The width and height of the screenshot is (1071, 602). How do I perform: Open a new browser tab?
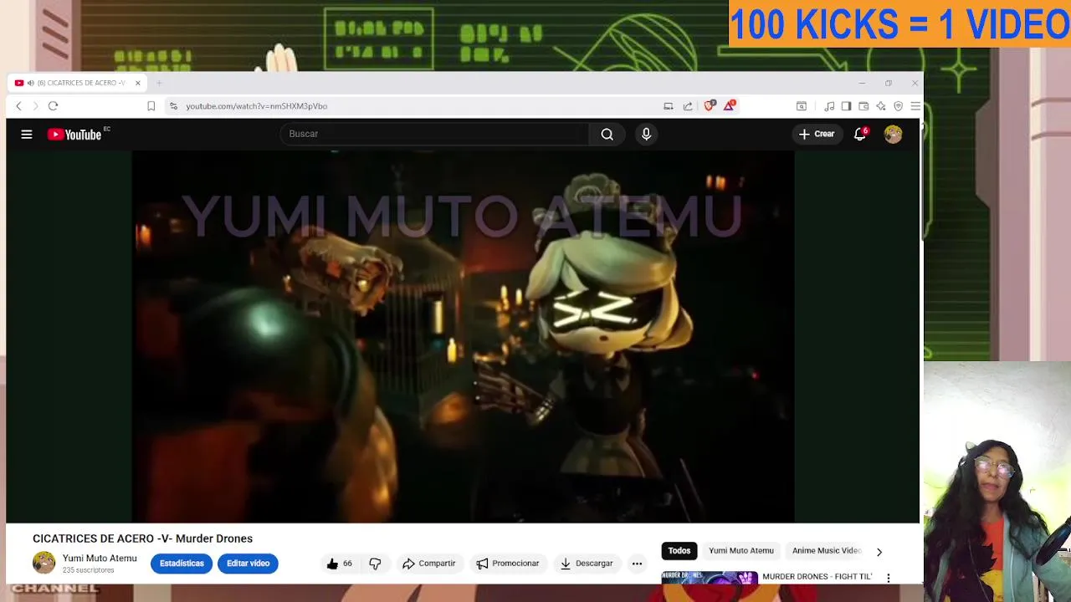pos(159,83)
